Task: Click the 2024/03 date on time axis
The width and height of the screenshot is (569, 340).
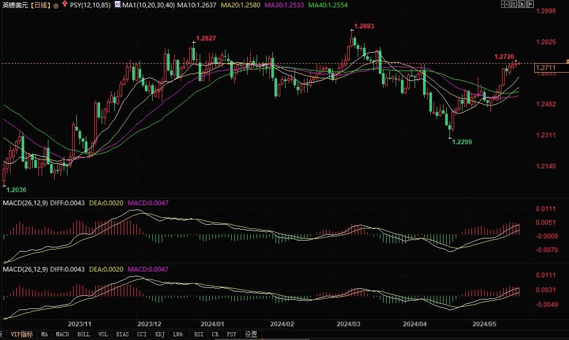Action: coord(347,324)
